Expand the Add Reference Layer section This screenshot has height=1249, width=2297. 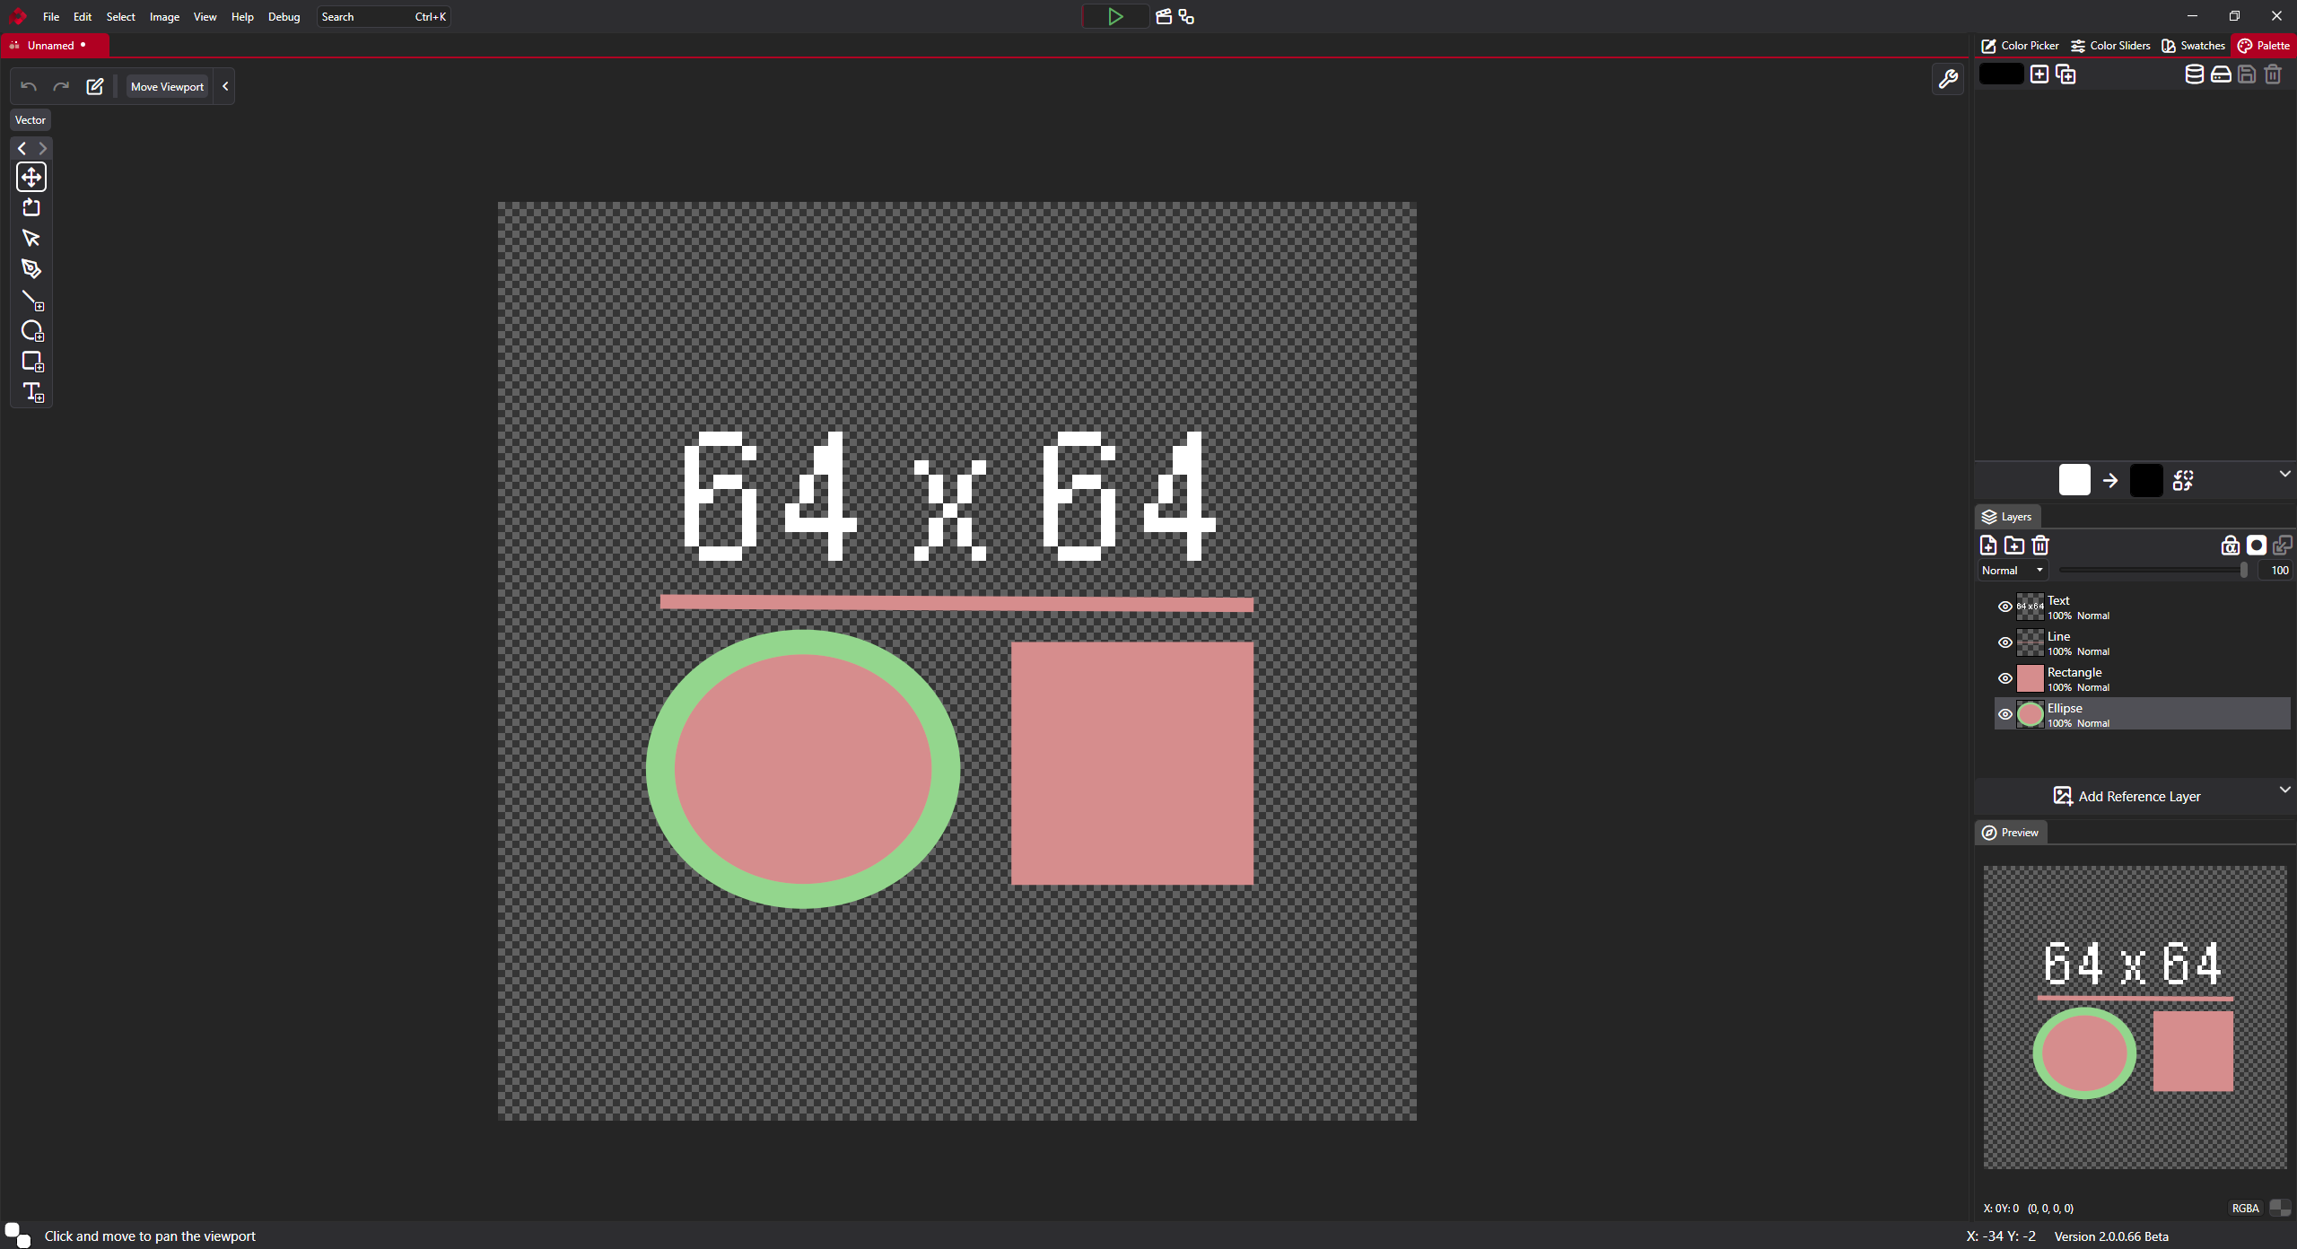point(2284,790)
